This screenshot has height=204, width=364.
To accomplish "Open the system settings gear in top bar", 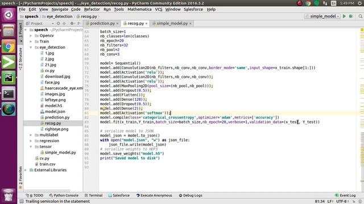I will point(360,3).
